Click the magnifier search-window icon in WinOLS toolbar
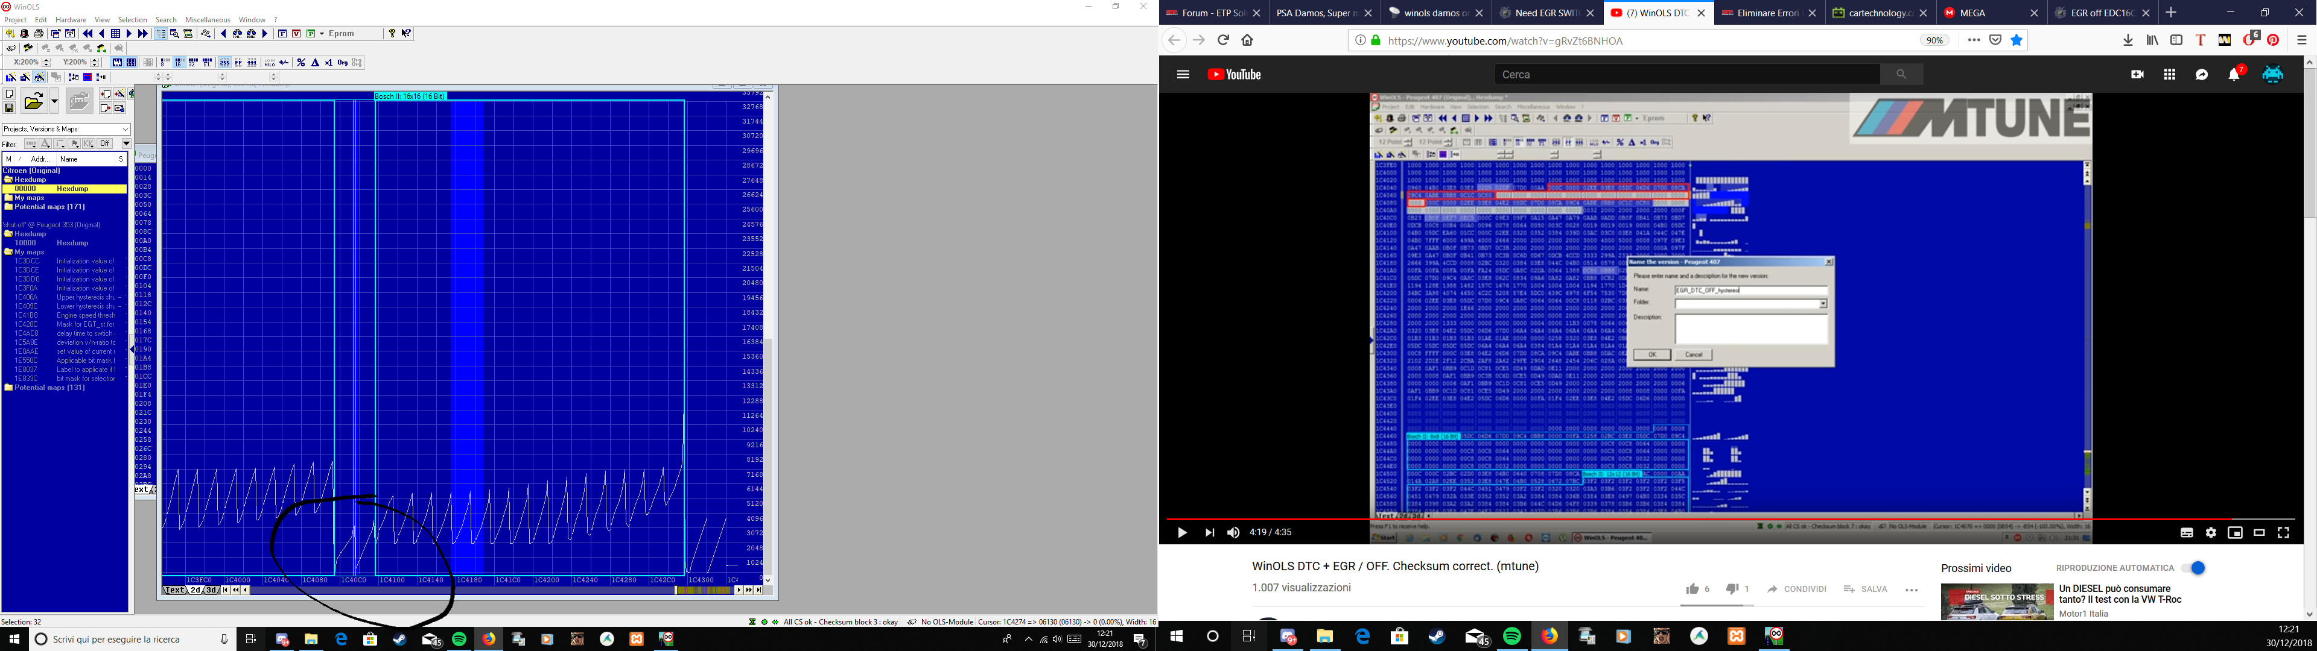 [x=174, y=34]
